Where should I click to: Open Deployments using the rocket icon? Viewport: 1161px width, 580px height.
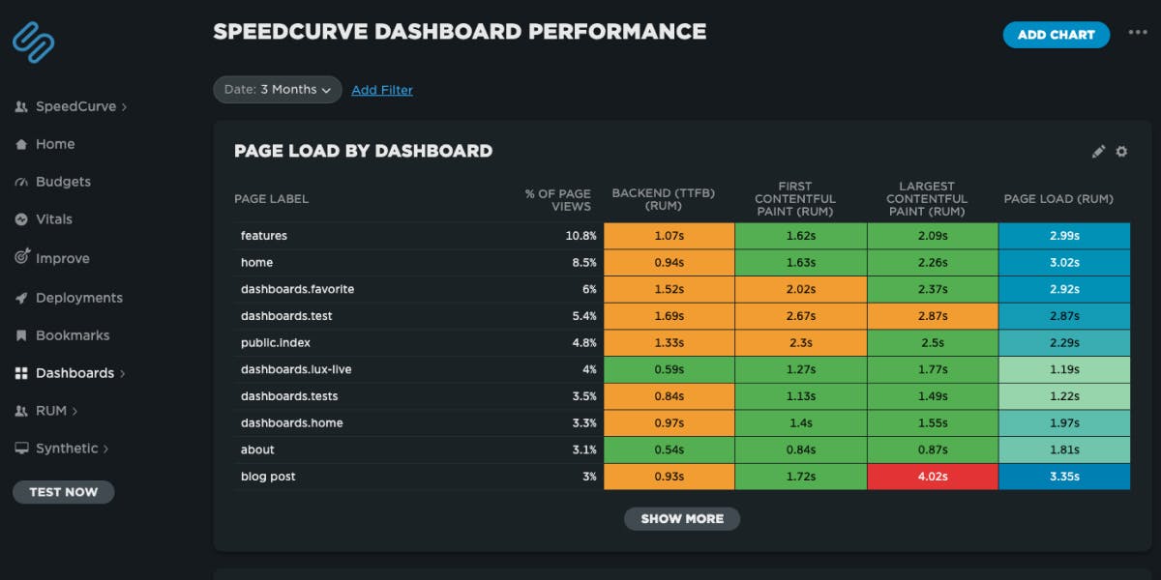point(22,298)
